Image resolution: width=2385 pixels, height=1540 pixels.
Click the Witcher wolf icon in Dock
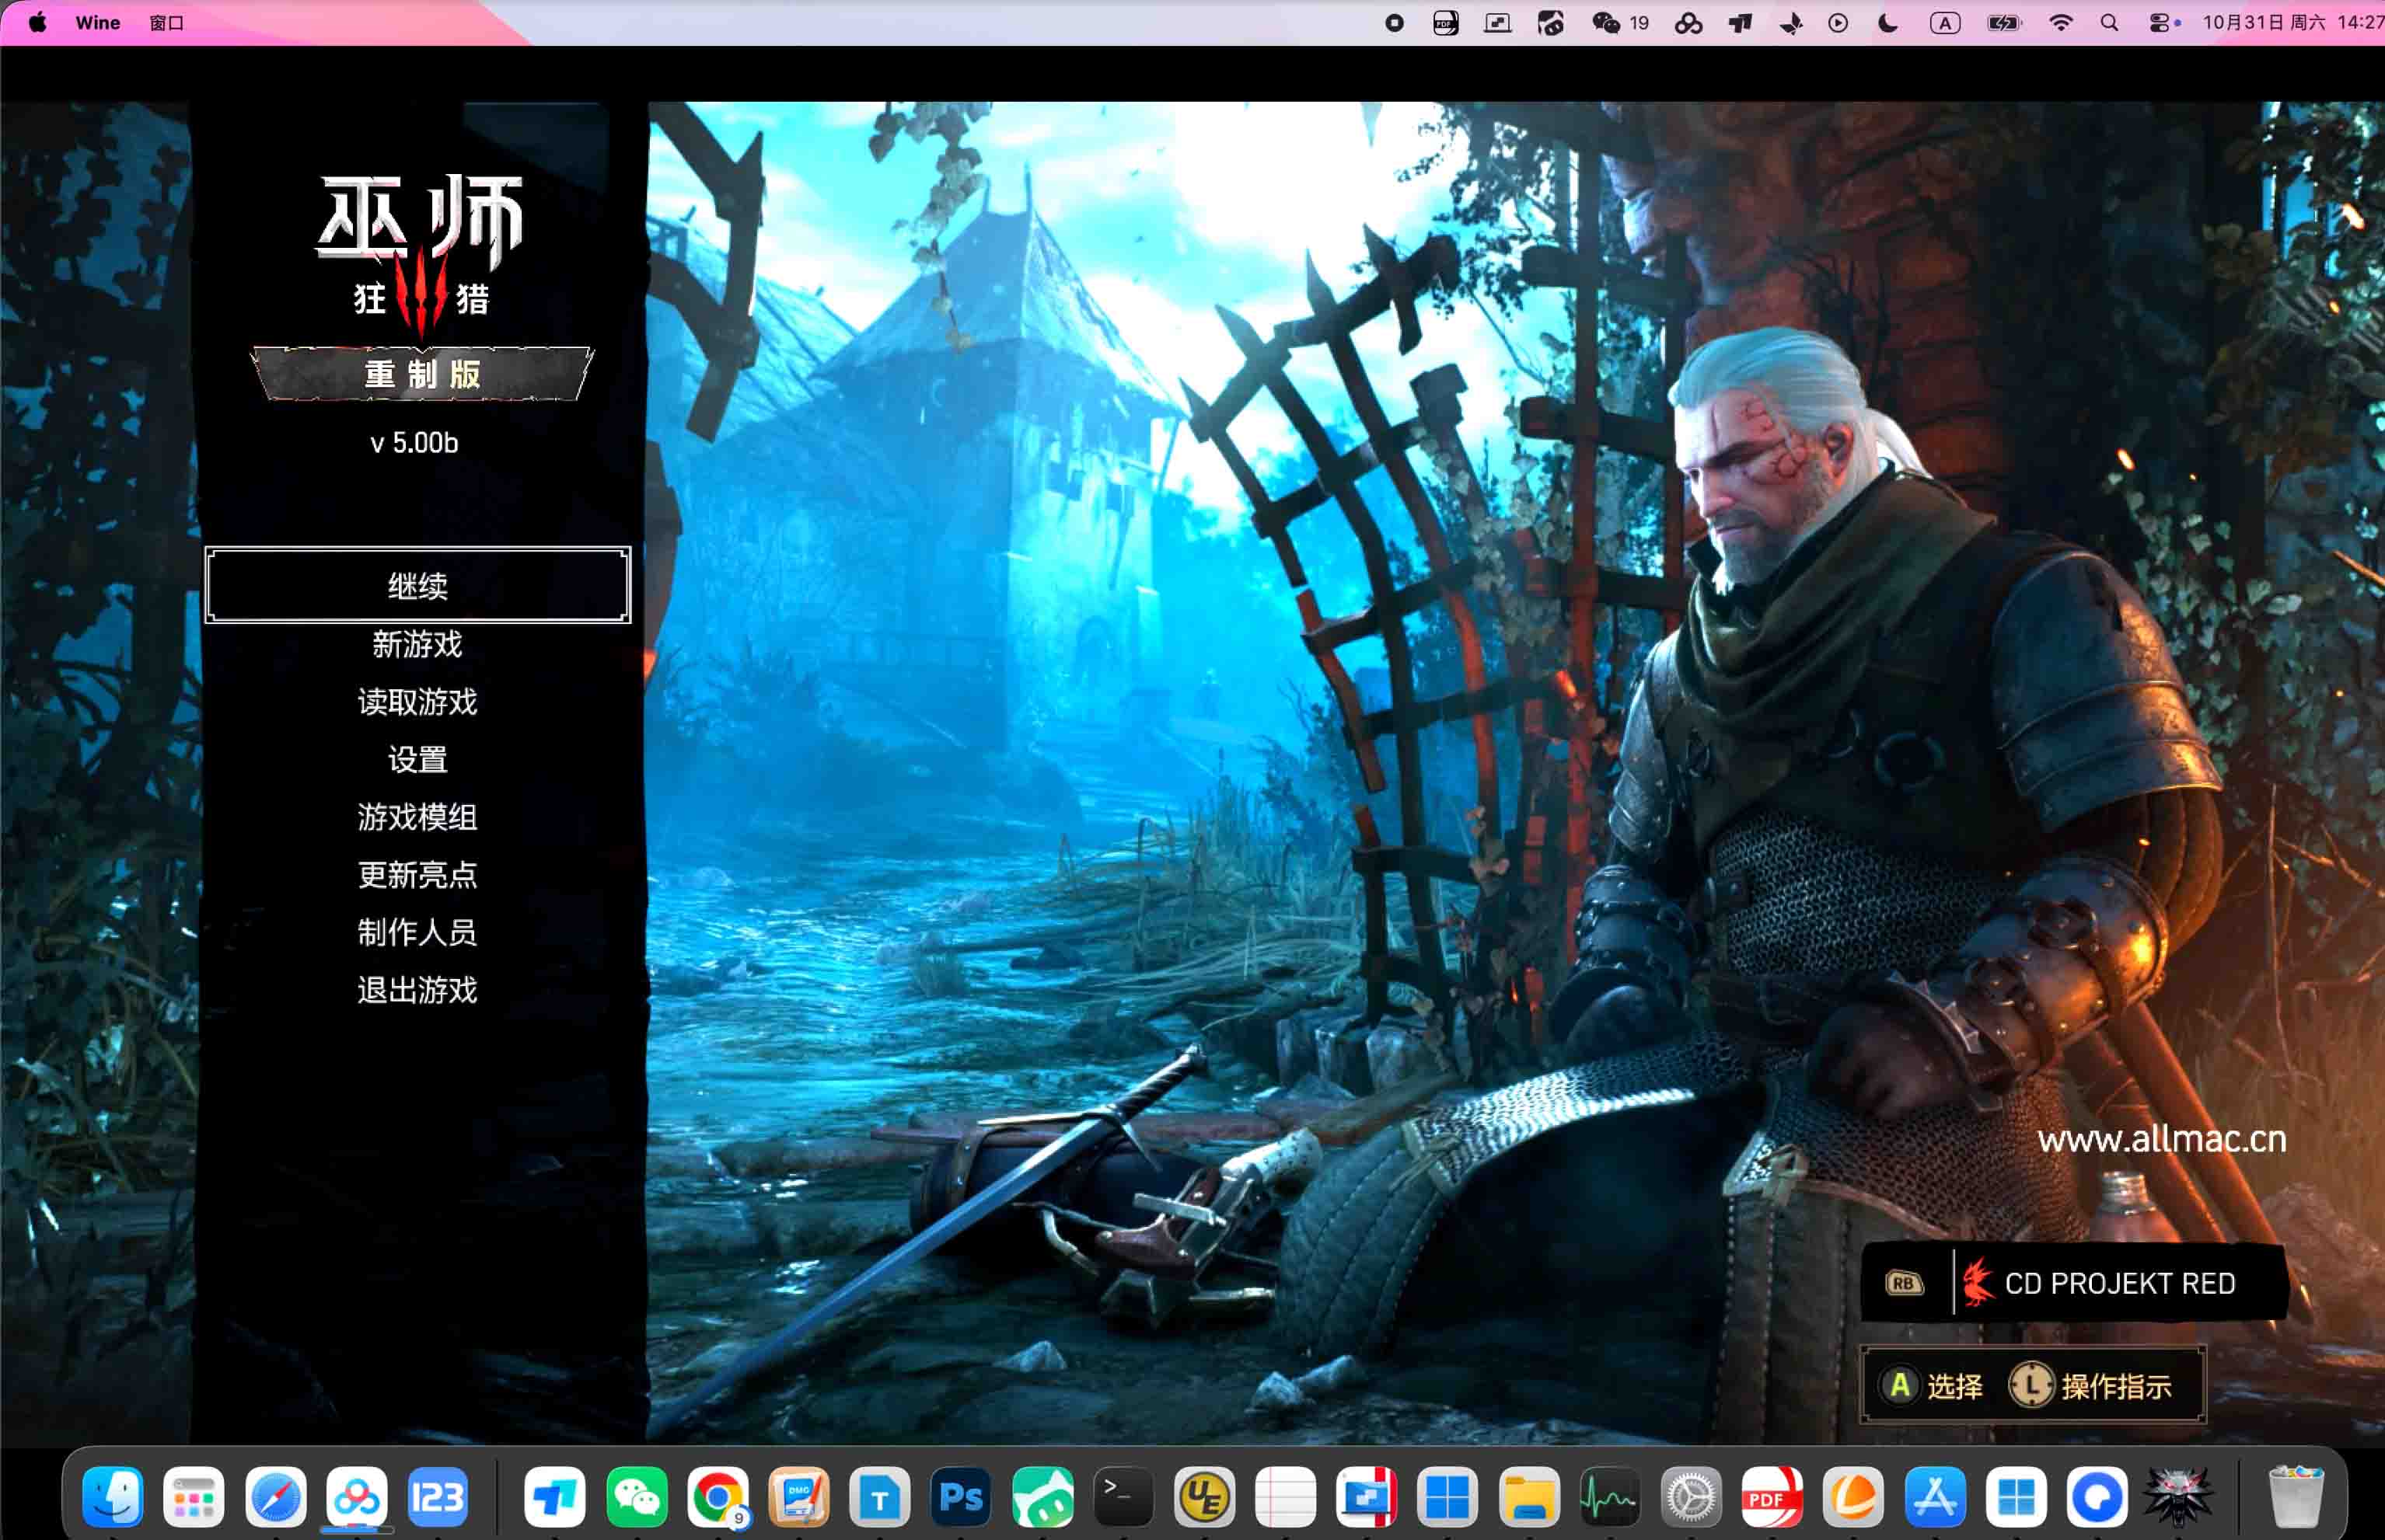2178,1497
